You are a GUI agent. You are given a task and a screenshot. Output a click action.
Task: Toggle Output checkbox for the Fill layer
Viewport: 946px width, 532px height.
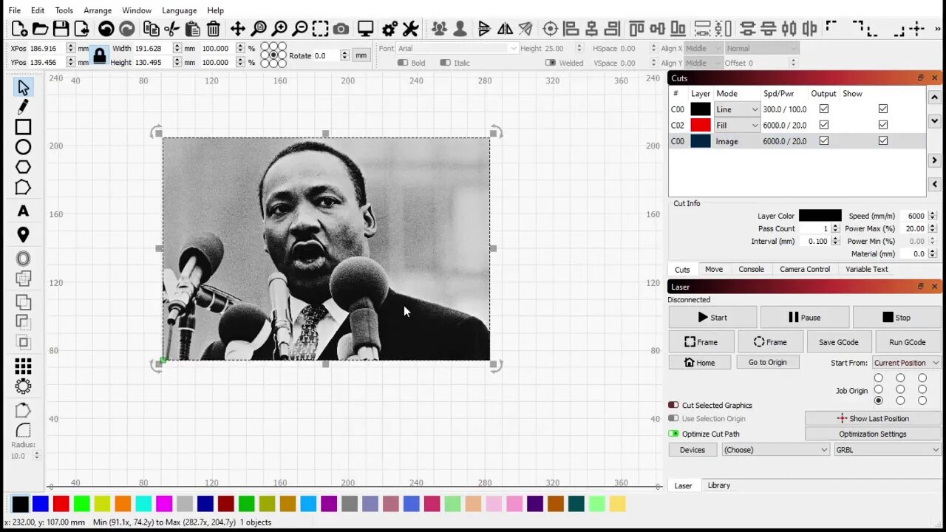(x=823, y=125)
